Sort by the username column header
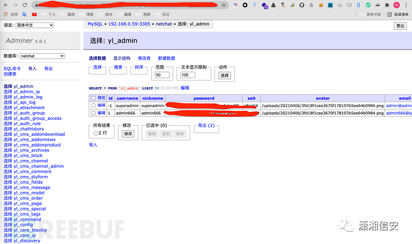This screenshot has width=412, height=244. [127, 98]
